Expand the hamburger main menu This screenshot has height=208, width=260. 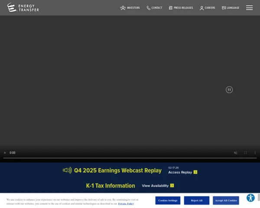[249, 8]
